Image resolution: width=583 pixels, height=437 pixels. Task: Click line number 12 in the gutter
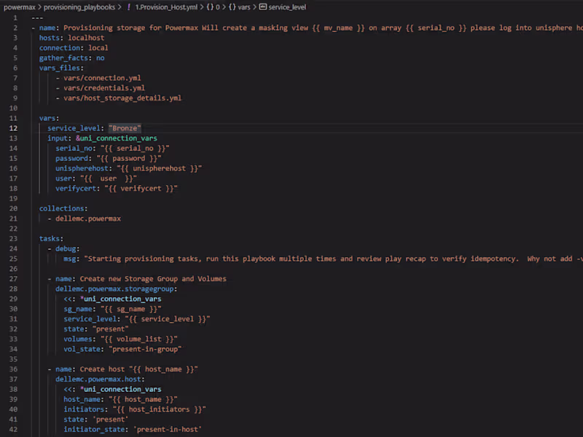pos(13,127)
